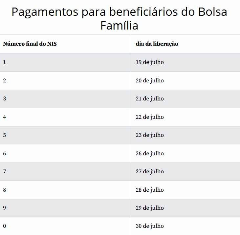Select the "20 de julho" date cell
Screen dimensions: 240x235
point(150,80)
